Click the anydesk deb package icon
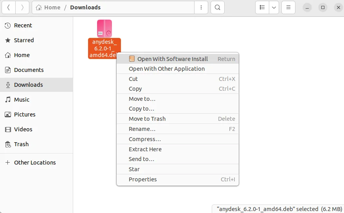The width and height of the screenshot is (344, 213). click(104, 29)
